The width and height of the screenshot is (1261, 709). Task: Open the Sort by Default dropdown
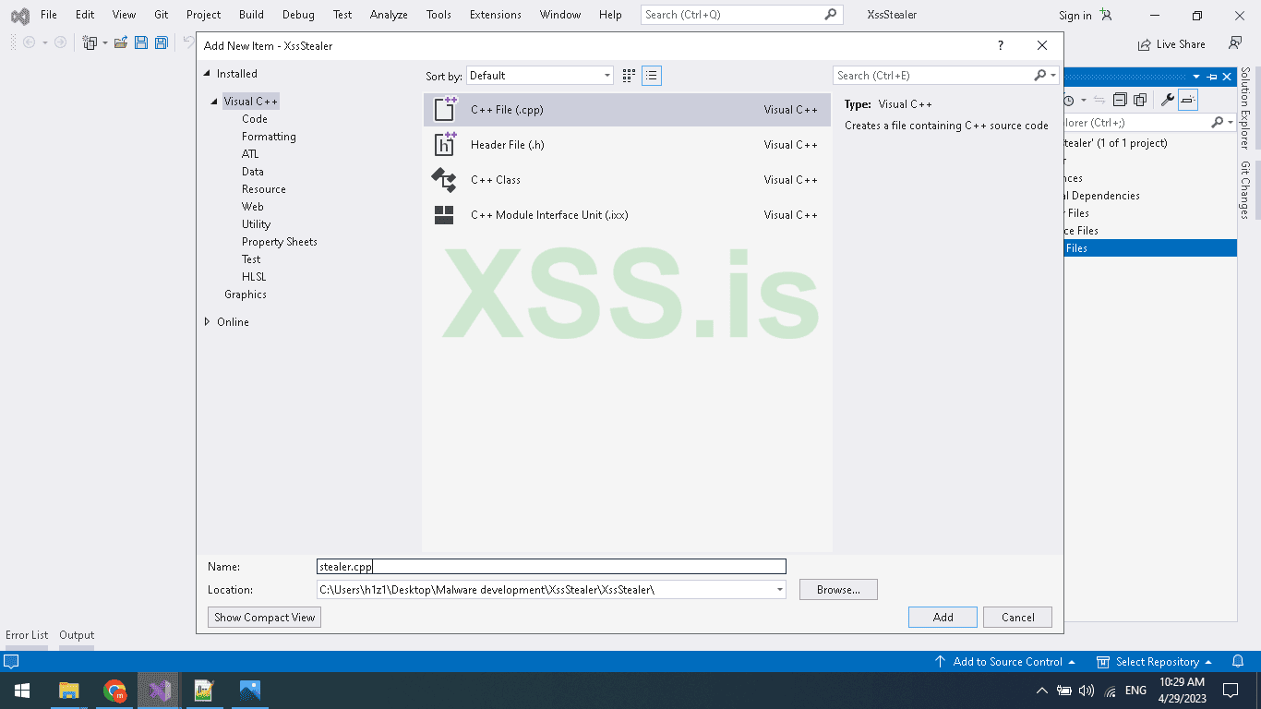(x=540, y=76)
